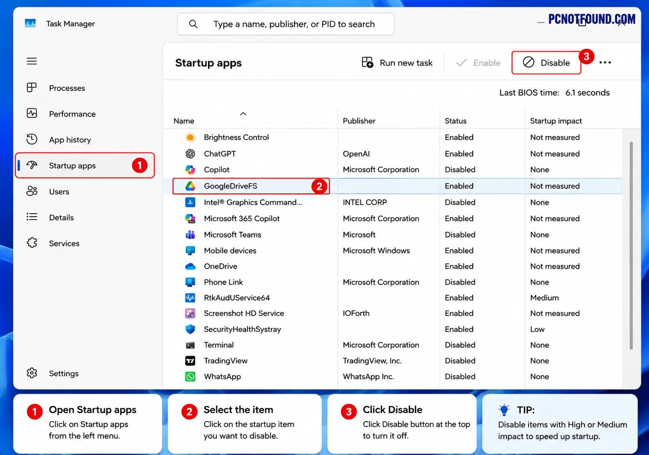The height and width of the screenshot is (455, 649).
Task: Open the hamburger navigation menu
Action: (32, 61)
